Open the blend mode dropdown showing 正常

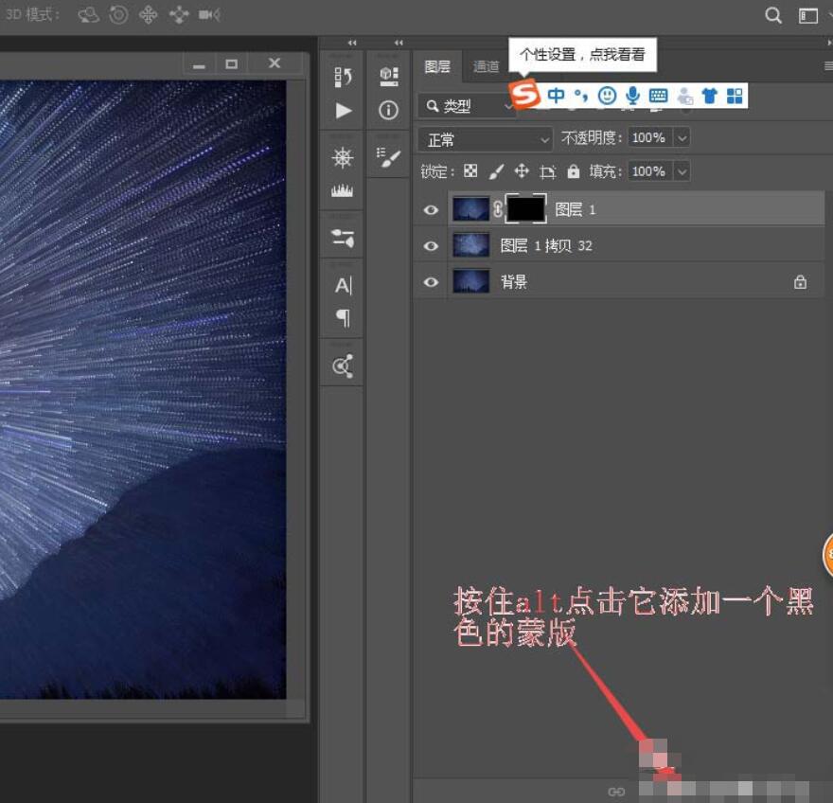pos(485,138)
